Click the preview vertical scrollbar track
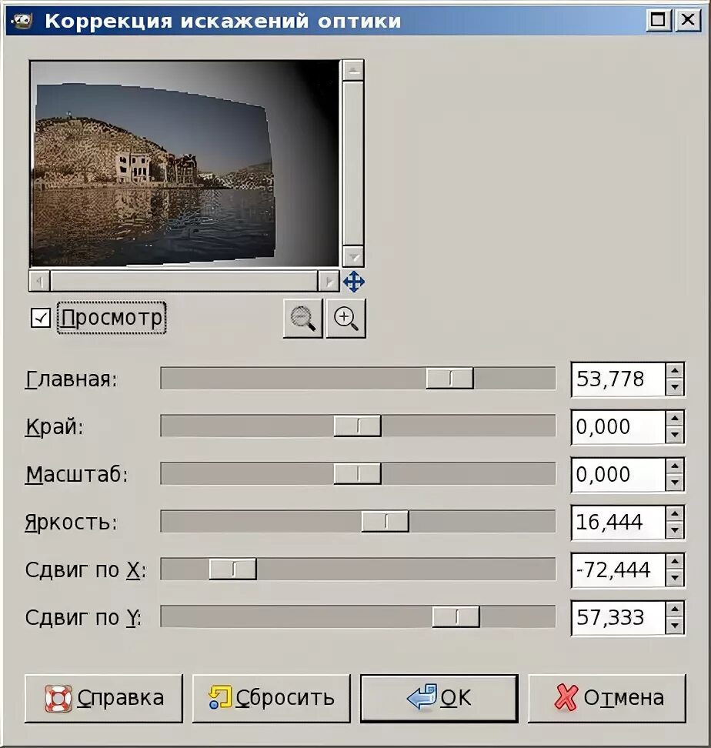 [353, 164]
